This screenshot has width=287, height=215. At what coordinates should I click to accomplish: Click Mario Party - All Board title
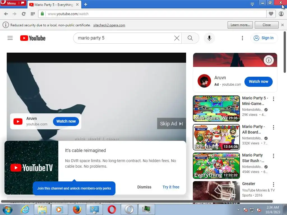point(253,129)
